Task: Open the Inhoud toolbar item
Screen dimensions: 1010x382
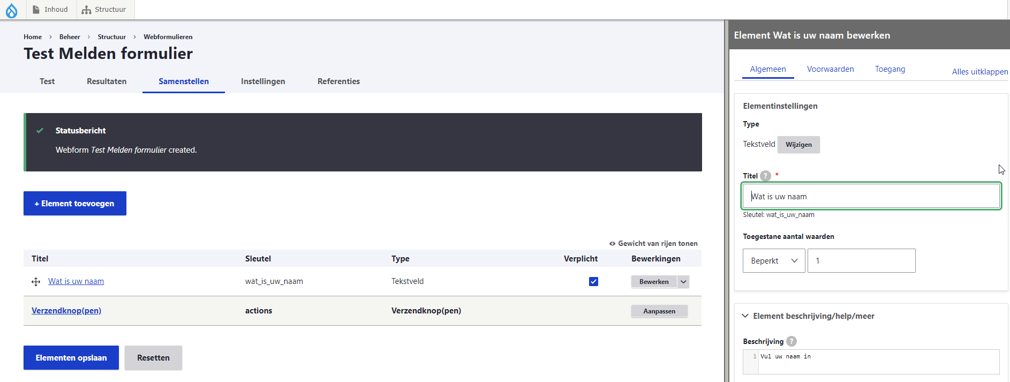Action: click(50, 10)
